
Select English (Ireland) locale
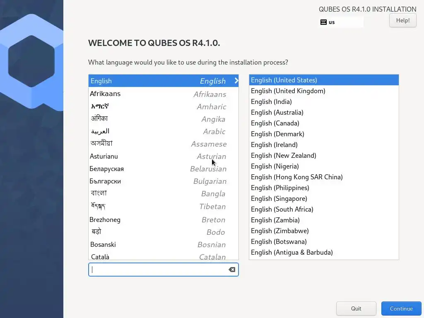pos(324,145)
